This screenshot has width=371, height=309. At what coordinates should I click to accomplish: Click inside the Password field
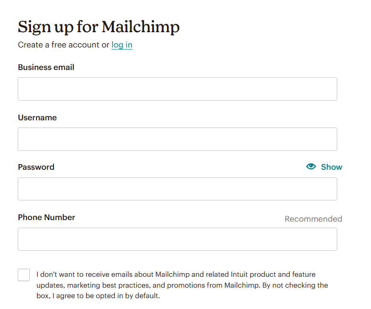(x=177, y=189)
